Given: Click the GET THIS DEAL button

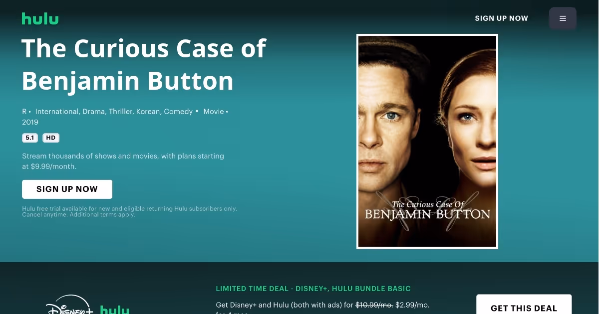Looking at the screenshot, I should click(x=524, y=305).
